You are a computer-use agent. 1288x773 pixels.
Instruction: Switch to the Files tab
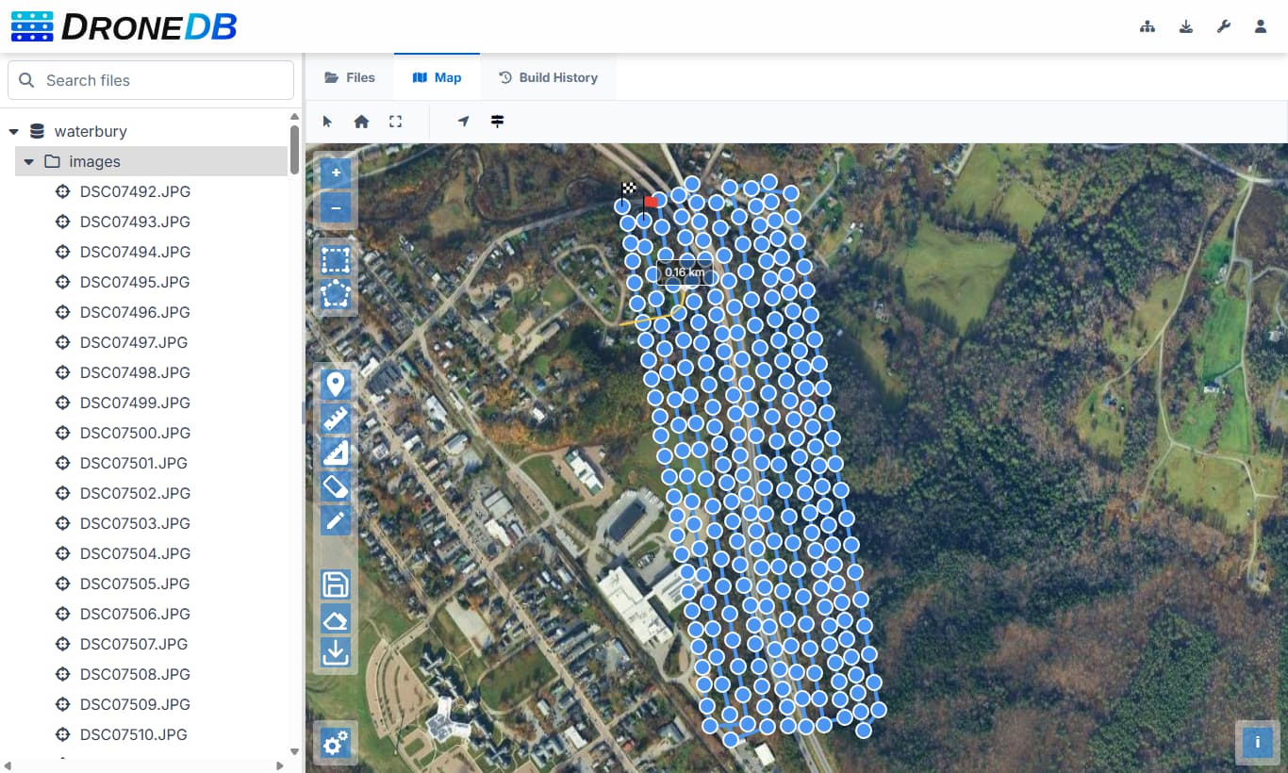350,77
